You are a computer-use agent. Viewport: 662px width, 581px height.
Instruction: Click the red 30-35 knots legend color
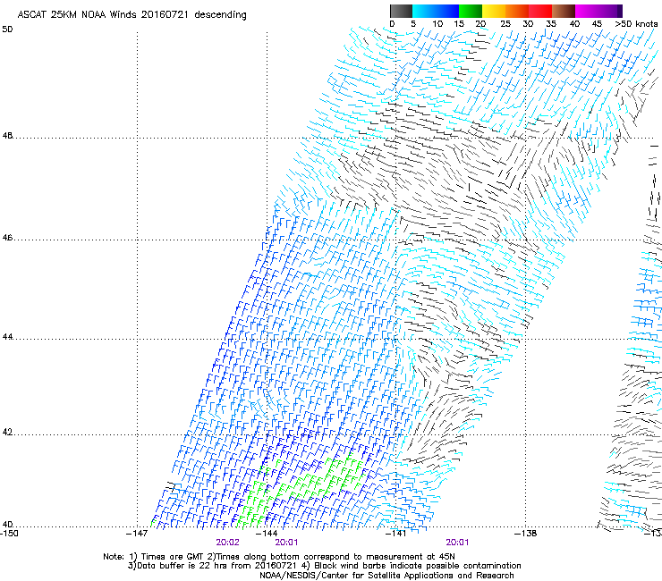point(540,11)
